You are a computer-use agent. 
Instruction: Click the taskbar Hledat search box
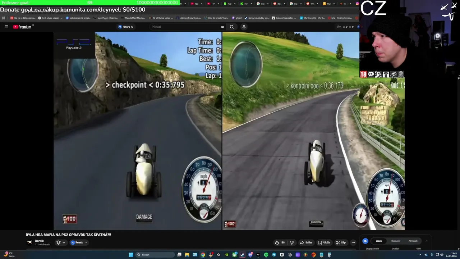click(155, 255)
